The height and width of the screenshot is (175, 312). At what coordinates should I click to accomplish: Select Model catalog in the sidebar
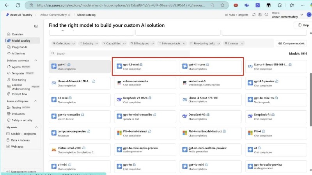[x=22, y=41]
